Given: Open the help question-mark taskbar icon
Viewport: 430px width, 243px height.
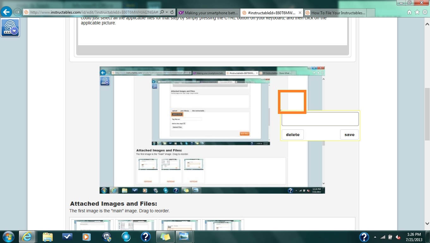Looking at the screenshot, I should tap(145, 237).
